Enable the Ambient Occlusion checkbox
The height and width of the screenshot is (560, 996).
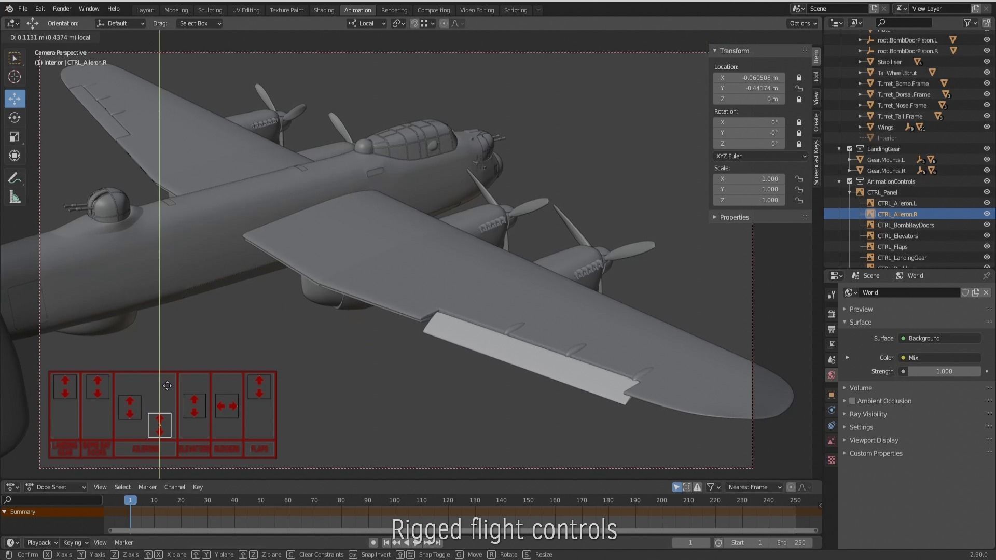852,401
